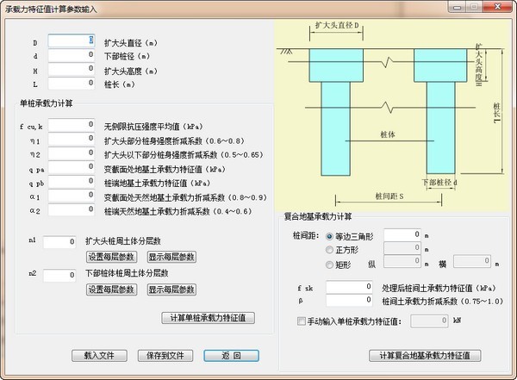Image resolution: width=517 pixels, height=380 pixels.
Task: Click the d 下部桩径 input field
Action: [72, 55]
